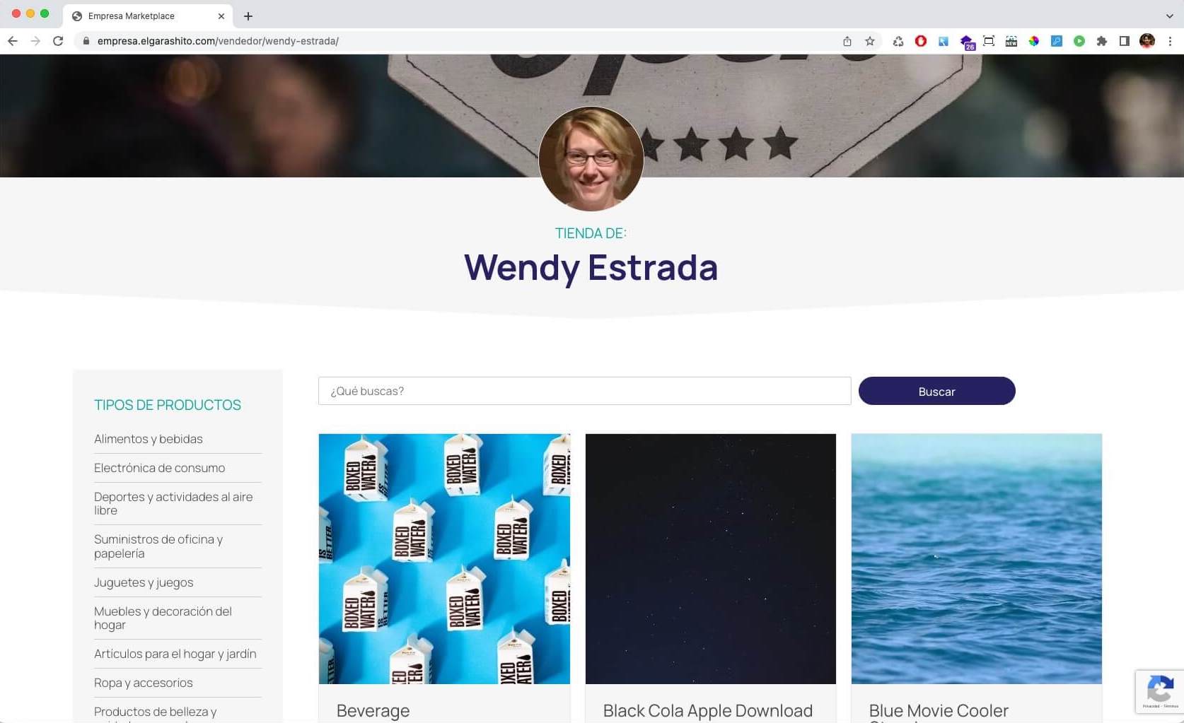
Task: Open the blue key extension icon
Action: tap(1057, 41)
